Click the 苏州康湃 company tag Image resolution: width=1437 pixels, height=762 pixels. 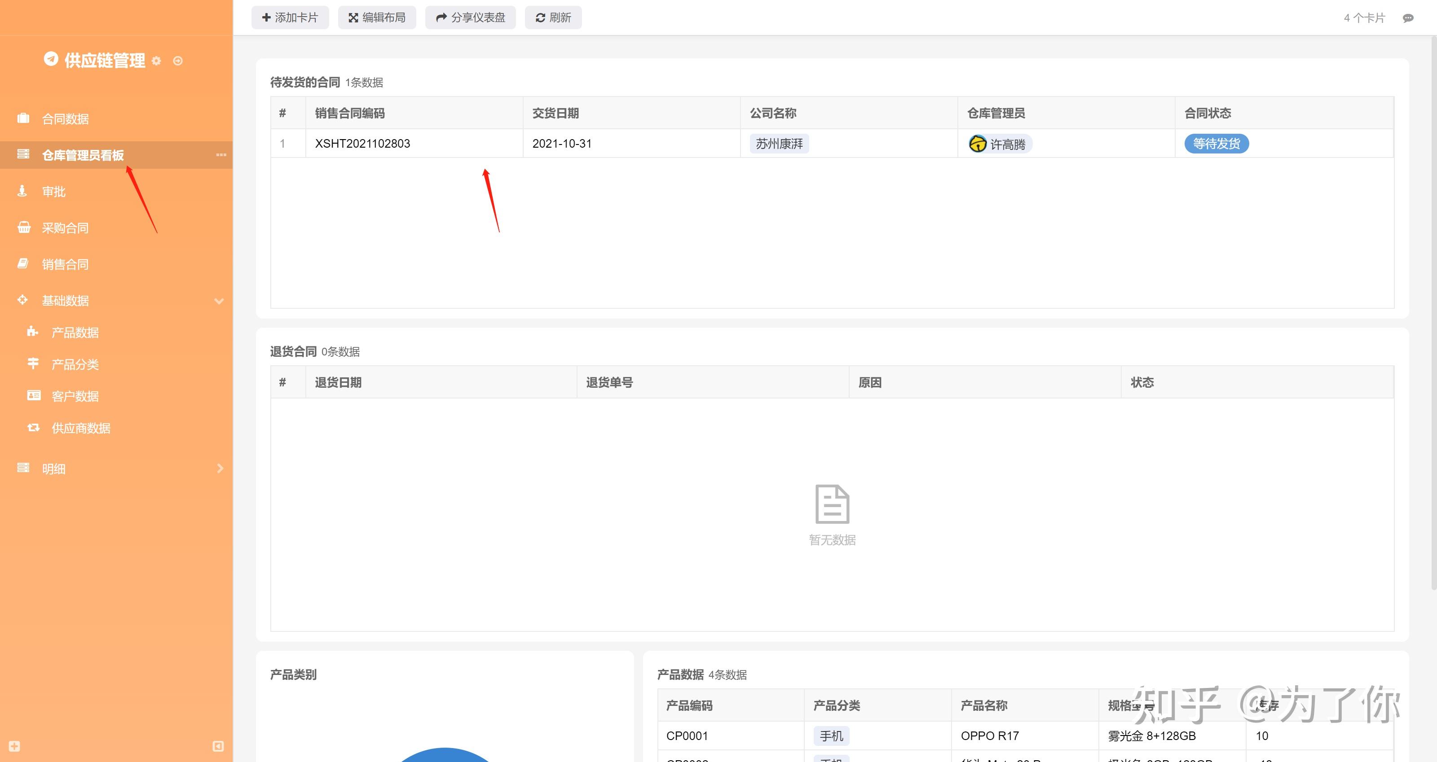click(x=779, y=144)
